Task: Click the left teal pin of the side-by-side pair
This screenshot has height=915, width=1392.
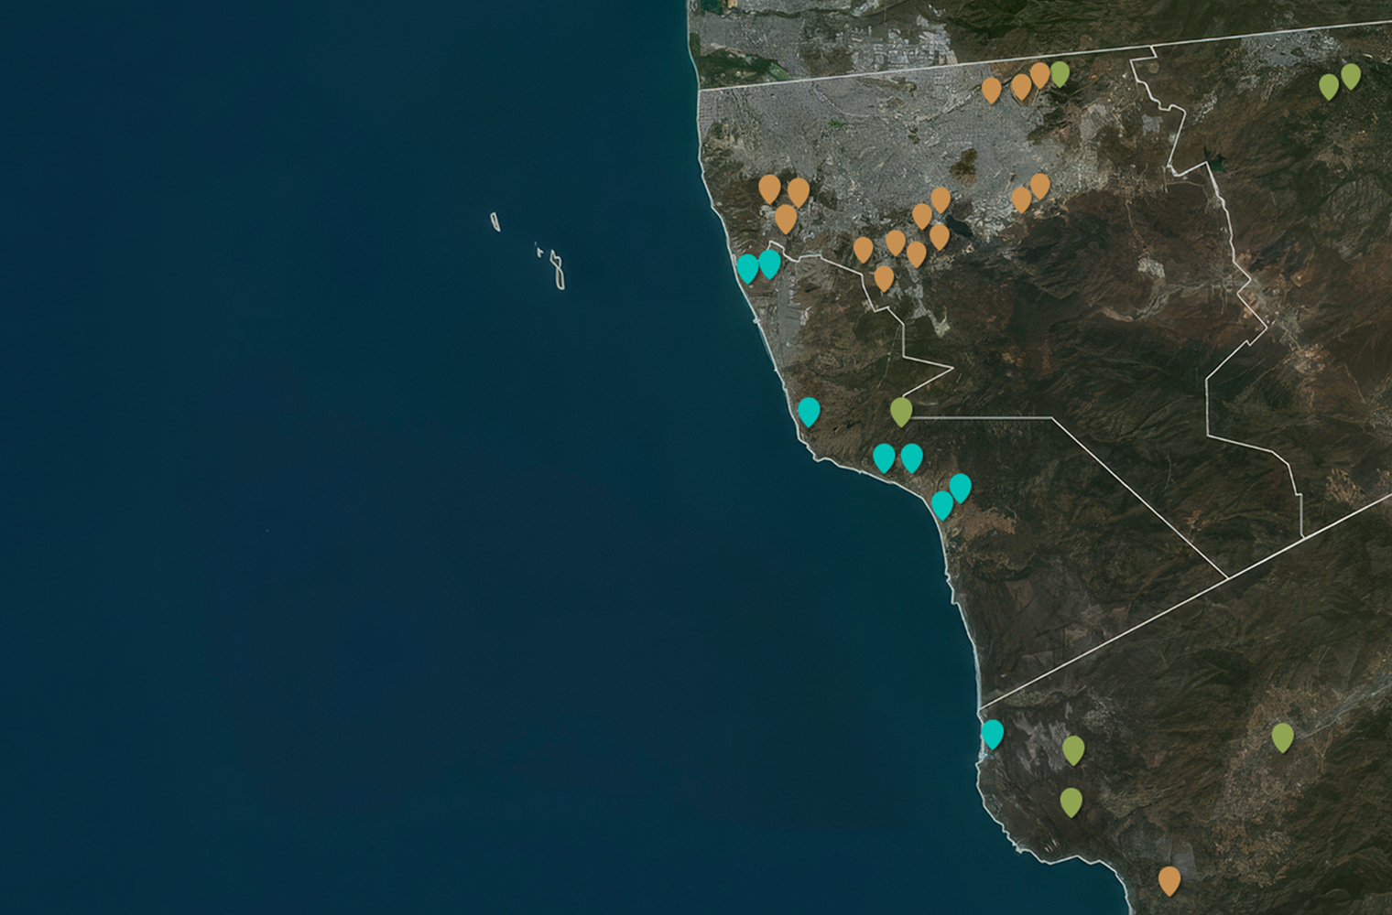Action: [x=884, y=457]
